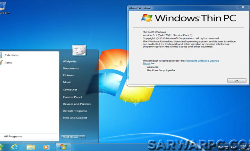Open Devices and Printers
Image resolution: width=250 pixels, height=151 pixels.
pos(77,104)
